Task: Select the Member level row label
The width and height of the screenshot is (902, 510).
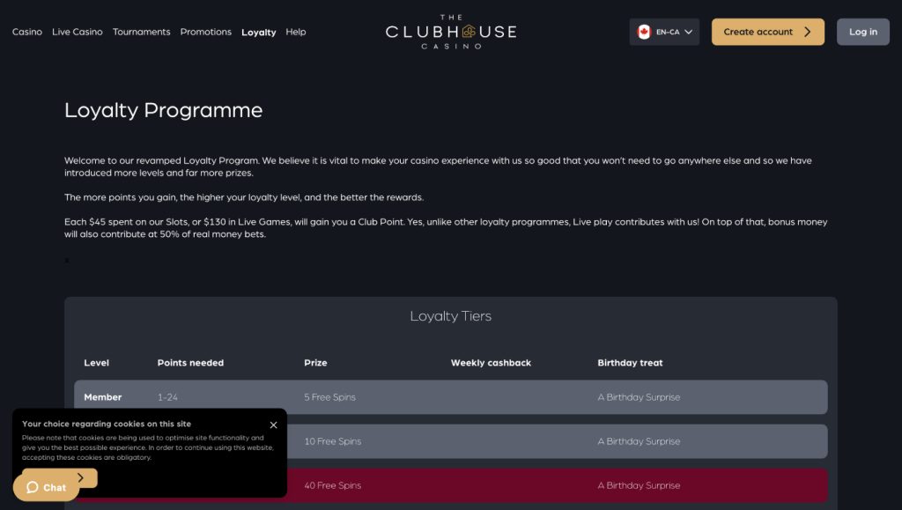Action: click(102, 397)
